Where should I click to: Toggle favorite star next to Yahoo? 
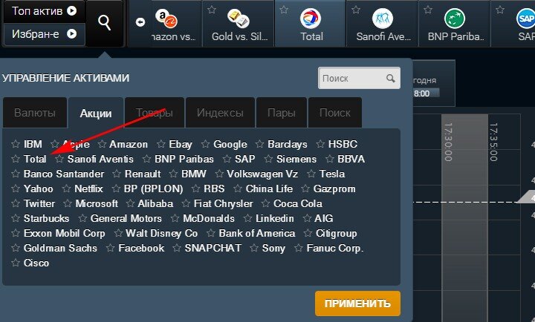(16, 188)
